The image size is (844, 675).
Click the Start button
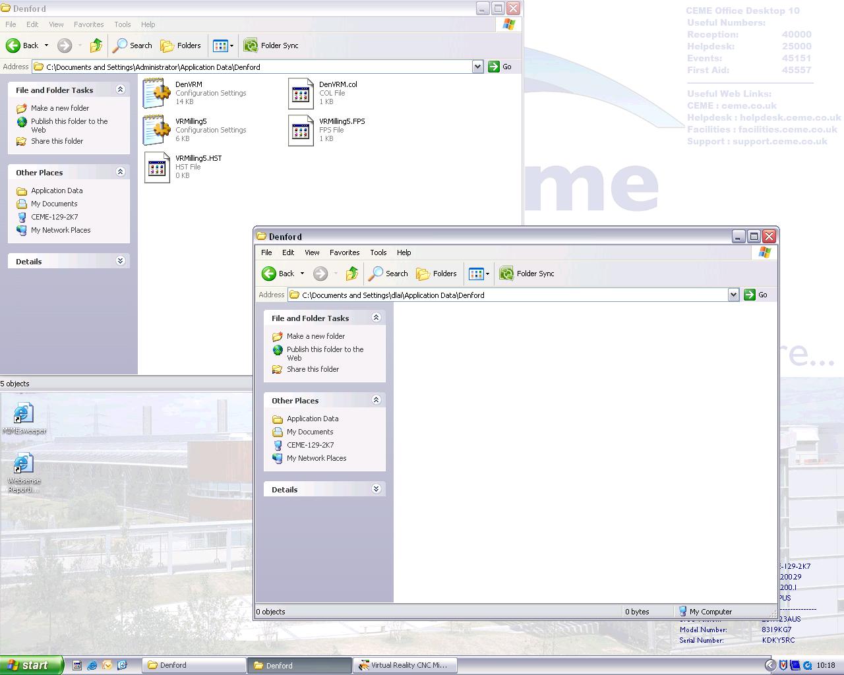32,665
